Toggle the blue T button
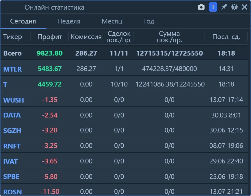This screenshot has width=251, height=196. [x=213, y=7]
